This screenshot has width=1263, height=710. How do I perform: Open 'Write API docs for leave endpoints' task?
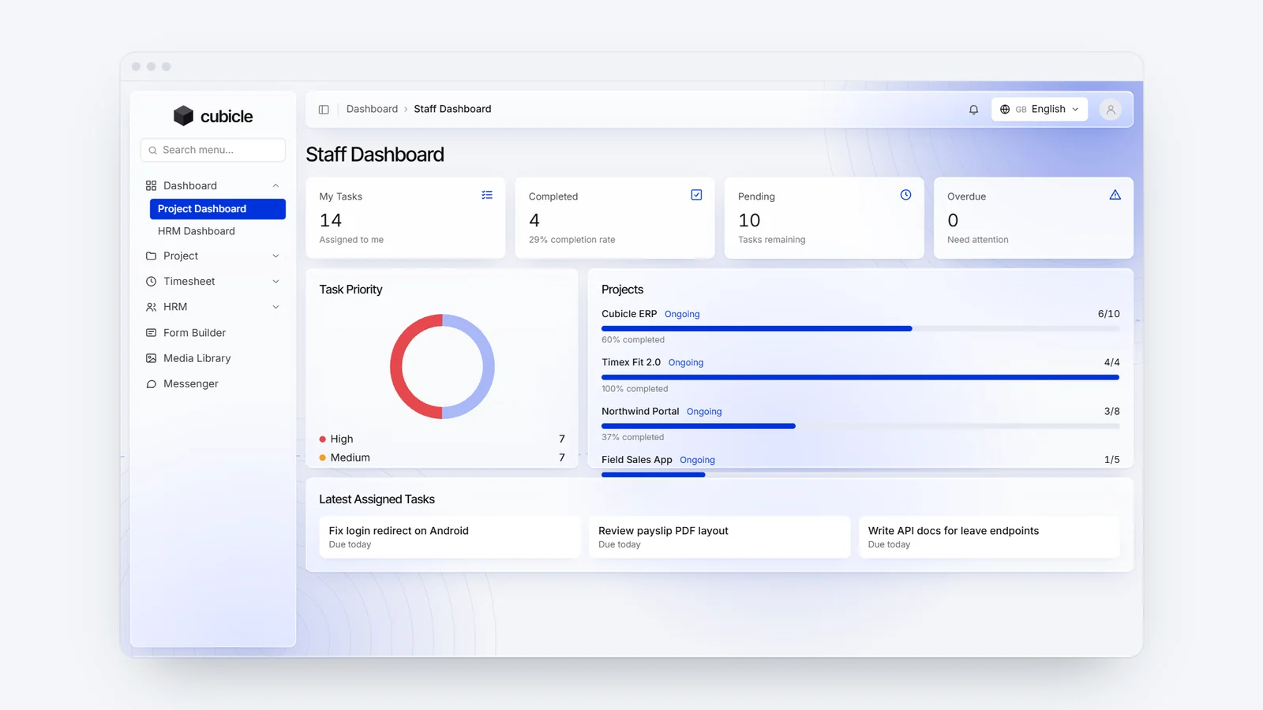tap(989, 537)
